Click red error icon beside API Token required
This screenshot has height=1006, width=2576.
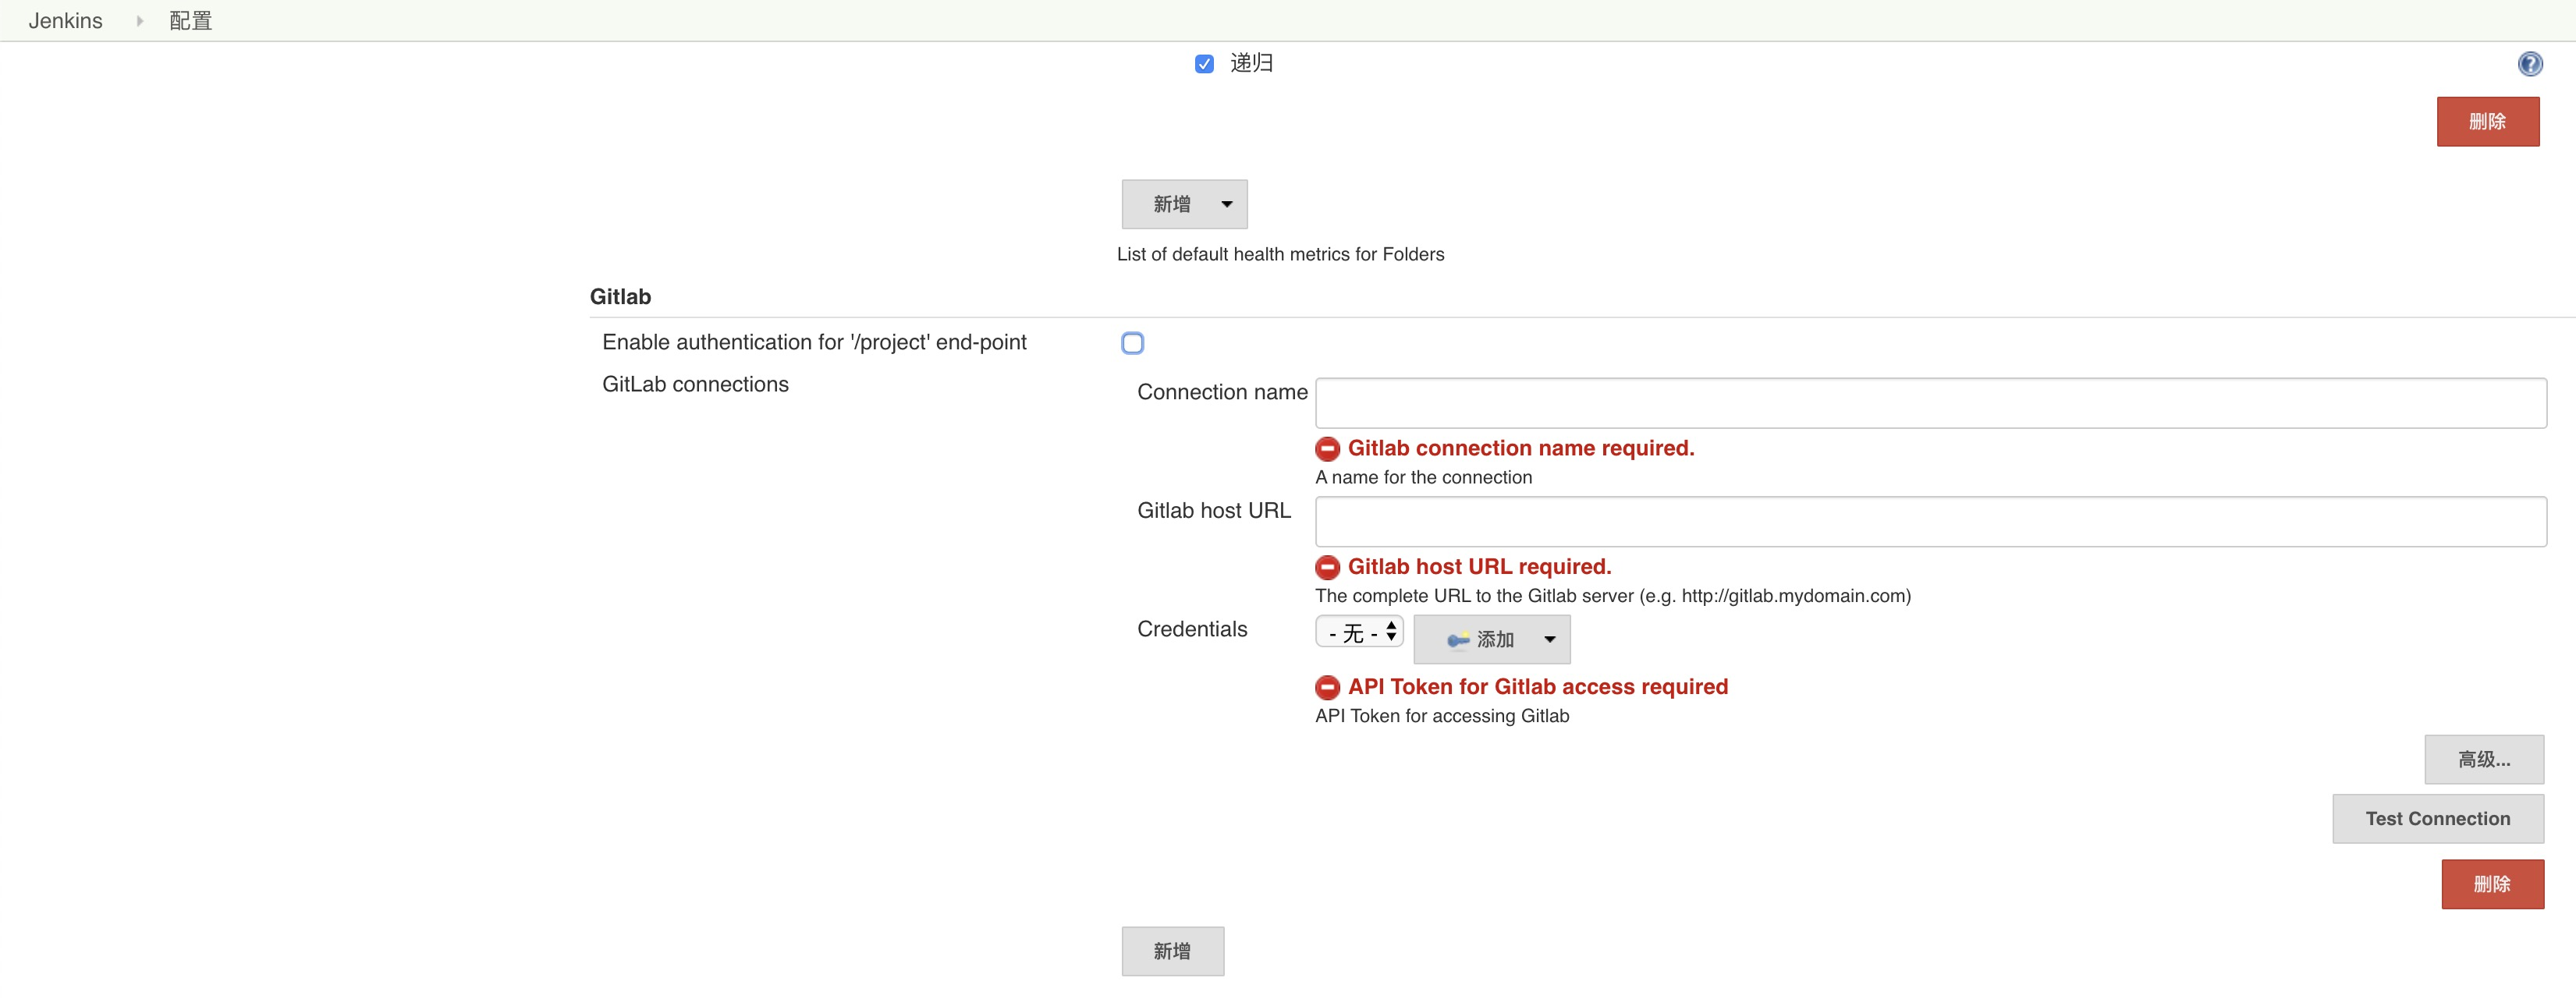point(1327,688)
